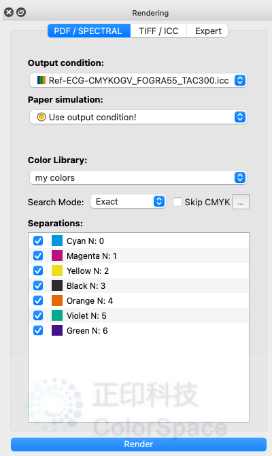Click the ICC profile color icon in Output condition
The height and width of the screenshot is (456, 272).
[41, 80]
